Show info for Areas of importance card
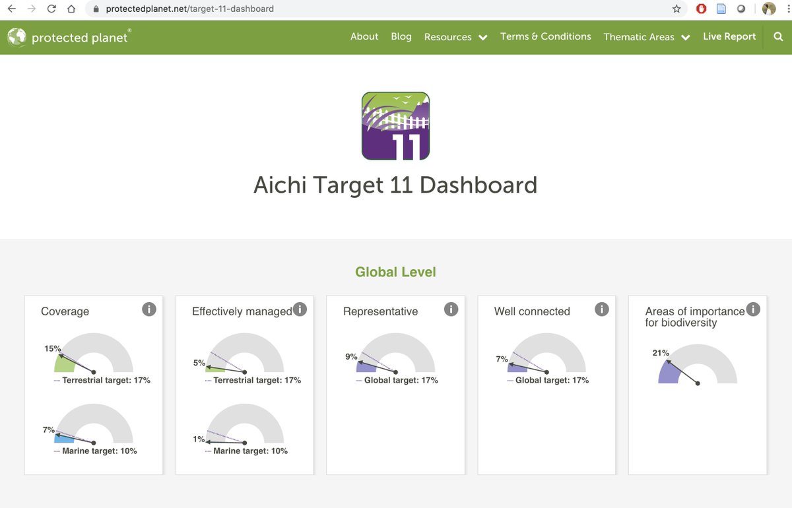The image size is (792, 508). 753,309
